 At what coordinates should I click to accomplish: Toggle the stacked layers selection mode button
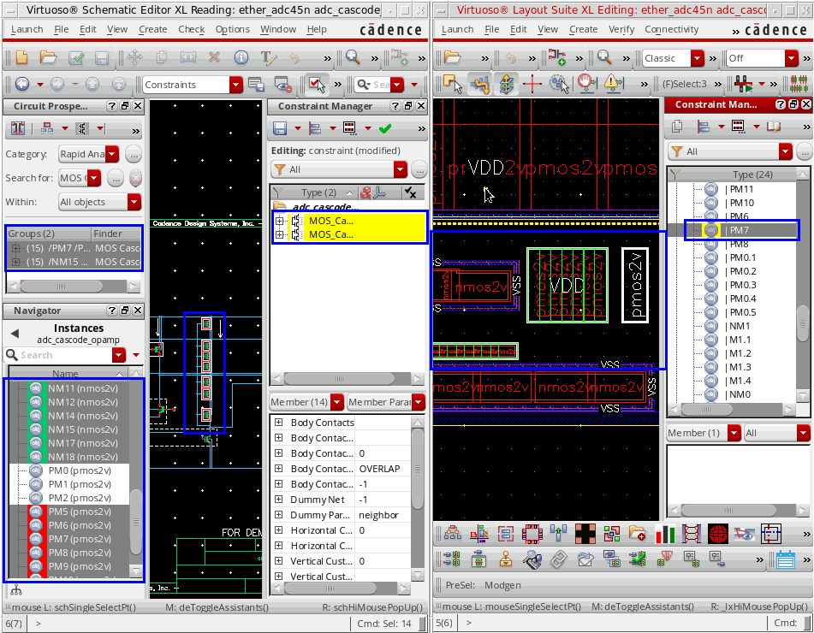(507, 84)
